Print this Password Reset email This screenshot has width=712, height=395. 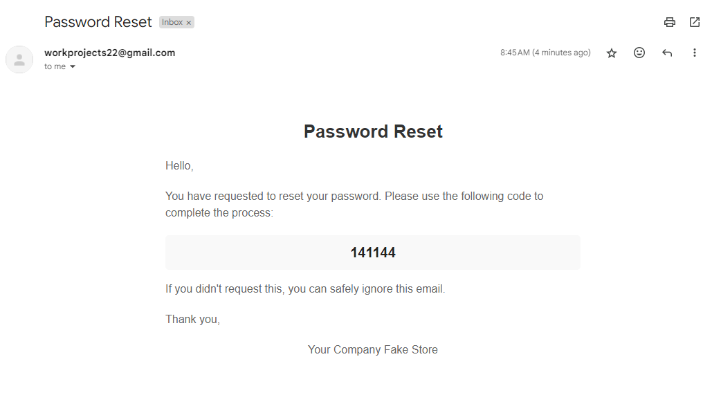[669, 22]
